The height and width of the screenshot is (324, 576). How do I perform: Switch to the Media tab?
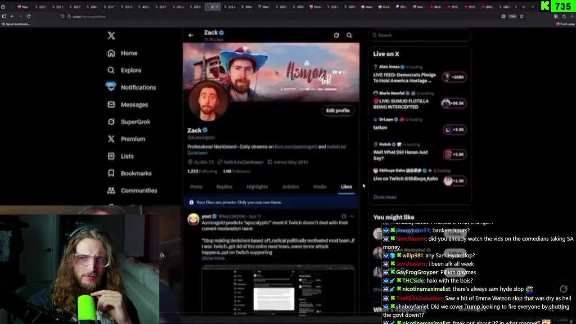pyautogui.click(x=320, y=187)
